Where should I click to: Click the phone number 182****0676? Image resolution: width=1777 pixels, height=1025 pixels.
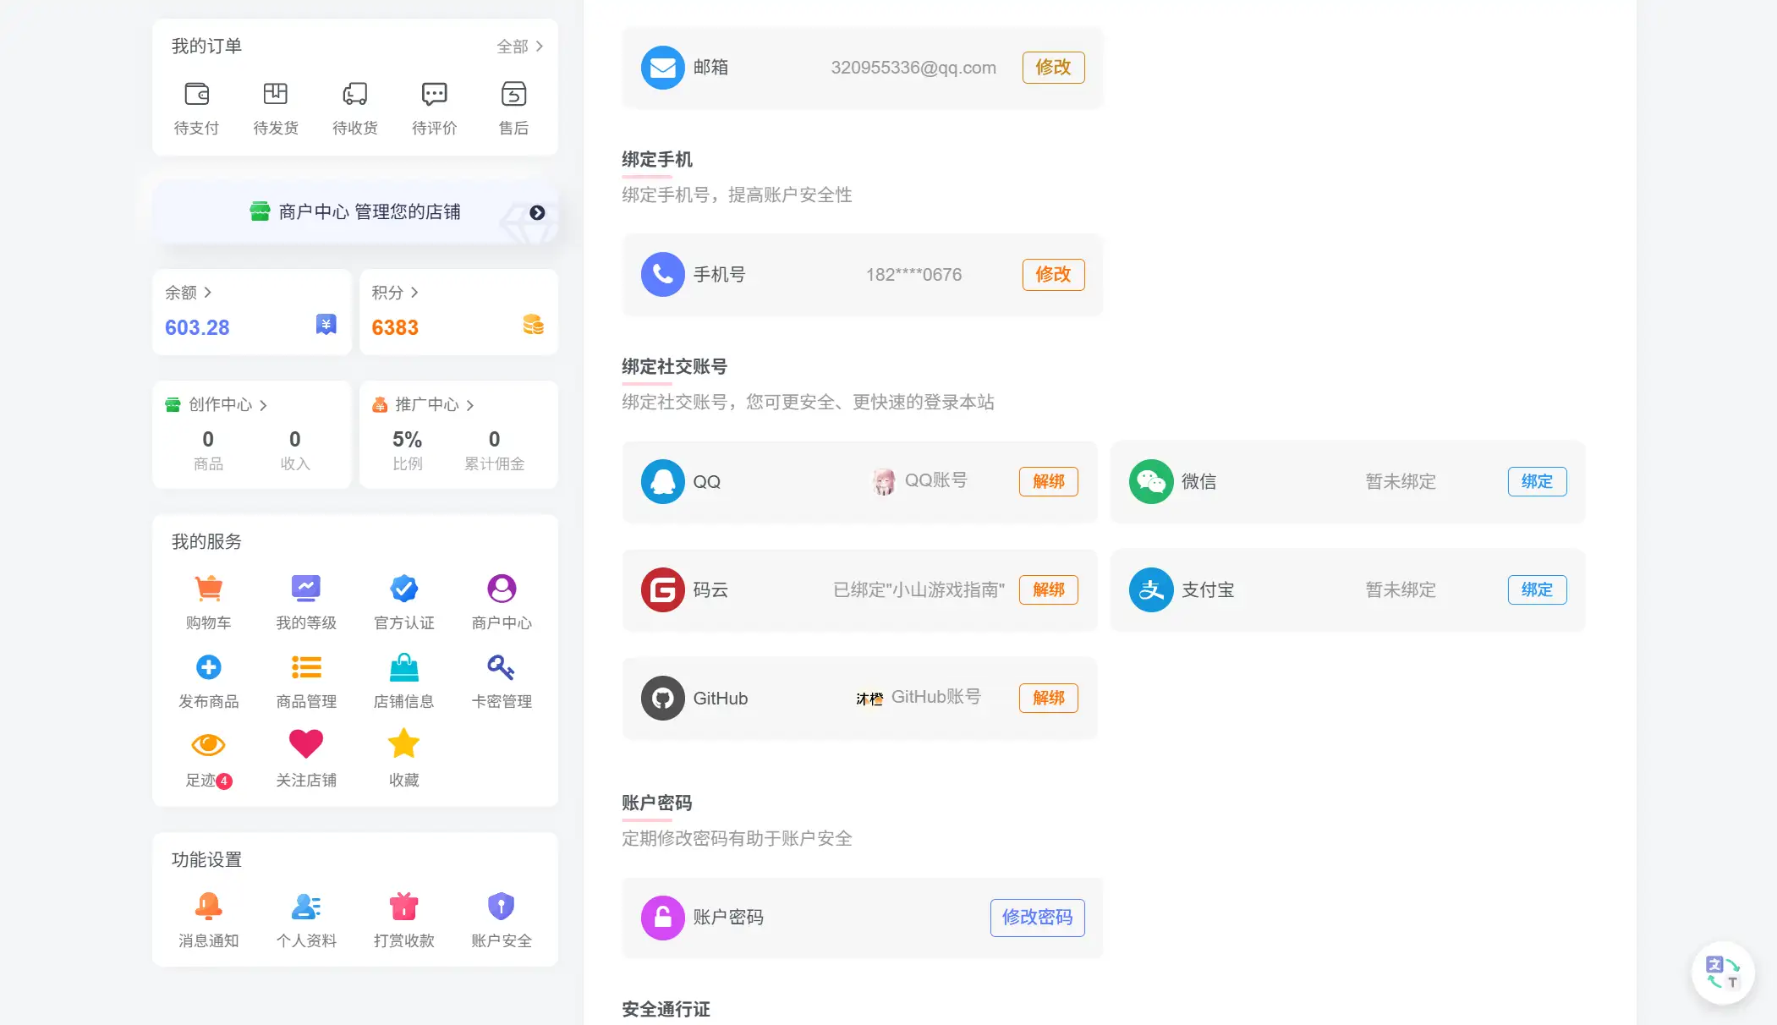click(x=913, y=275)
